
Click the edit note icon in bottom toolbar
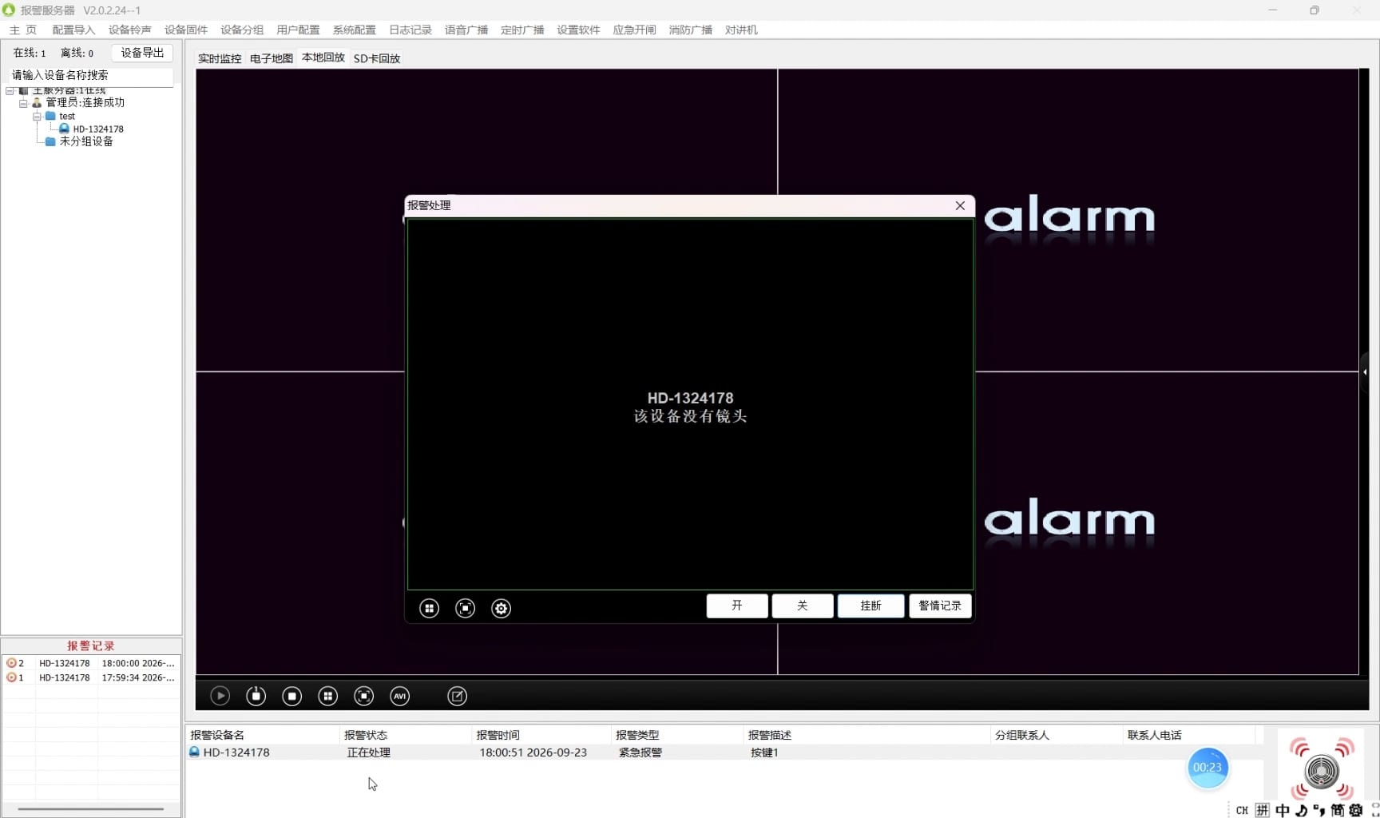click(x=458, y=696)
